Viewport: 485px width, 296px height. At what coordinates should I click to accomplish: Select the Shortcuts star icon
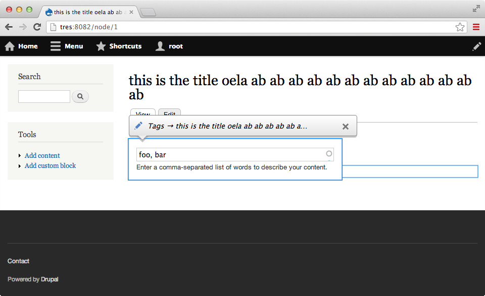click(x=101, y=46)
